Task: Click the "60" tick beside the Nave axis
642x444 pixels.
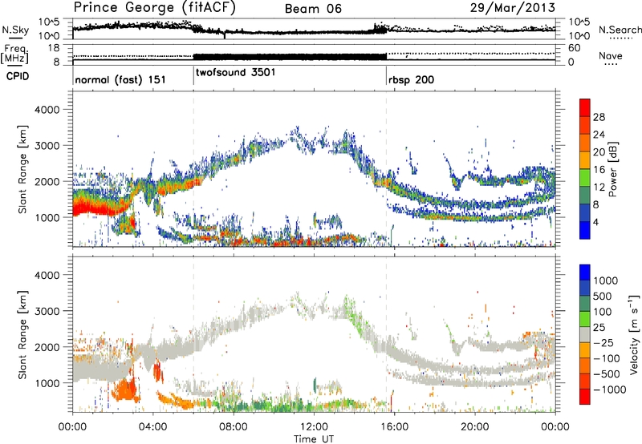Action: [x=574, y=48]
